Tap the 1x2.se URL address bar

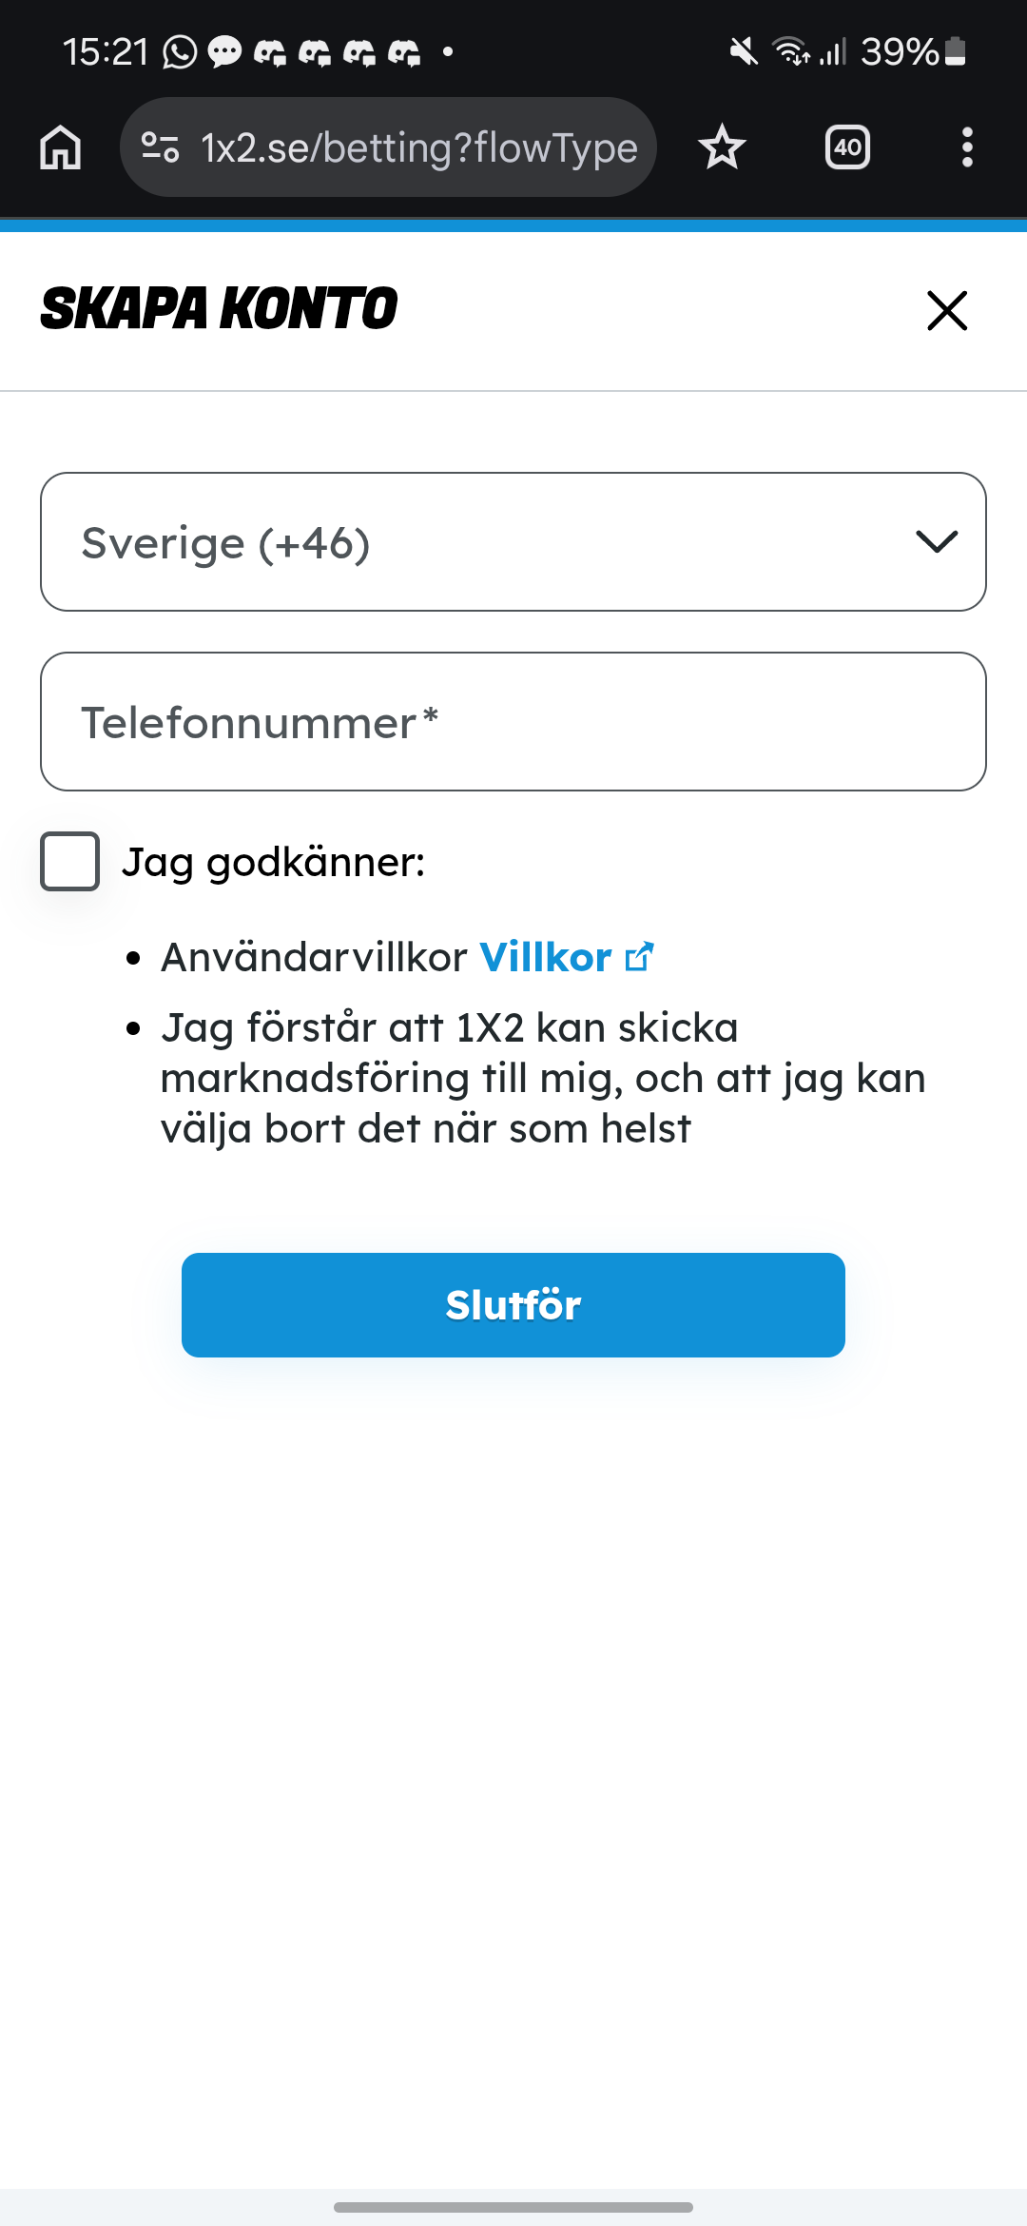418,147
